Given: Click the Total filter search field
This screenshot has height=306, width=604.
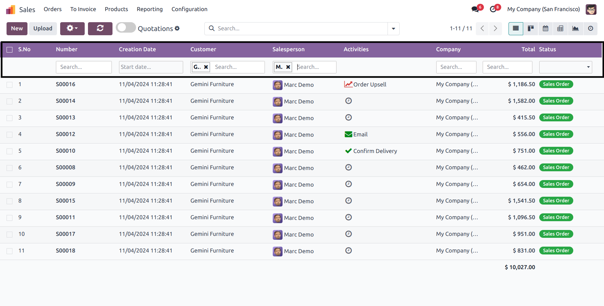Looking at the screenshot, I should pos(508,67).
